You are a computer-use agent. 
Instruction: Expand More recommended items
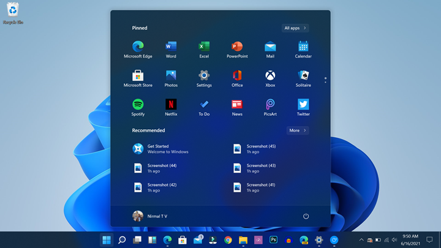coord(298,130)
